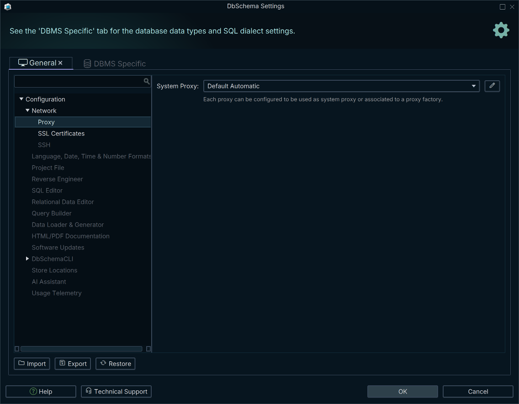
Task: Open SSH settings
Action: [x=44, y=145]
